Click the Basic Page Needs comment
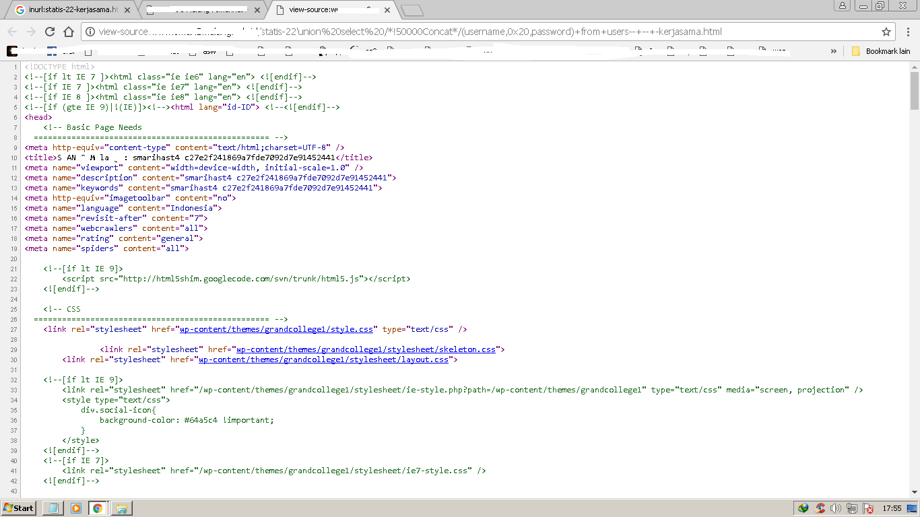This screenshot has height=517, width=920. tap(93, 127)
